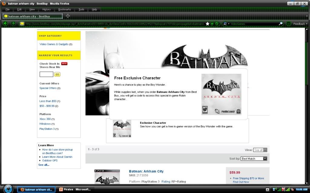Bookmark this page with the star icon
Viewport: 310px width, 193px height.
pos(207,24)
